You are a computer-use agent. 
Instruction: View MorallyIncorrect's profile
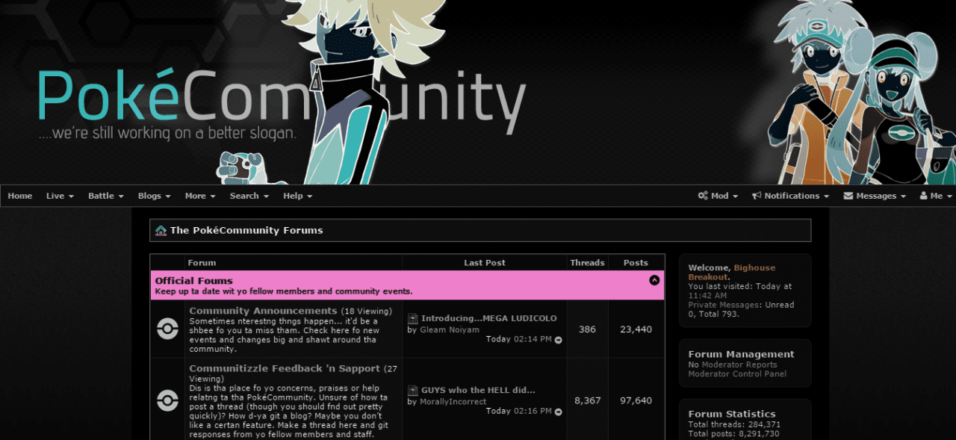453,401
